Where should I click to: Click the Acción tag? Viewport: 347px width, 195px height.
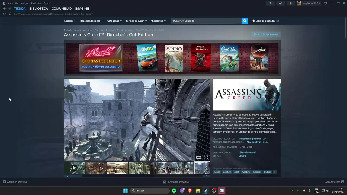217,172
